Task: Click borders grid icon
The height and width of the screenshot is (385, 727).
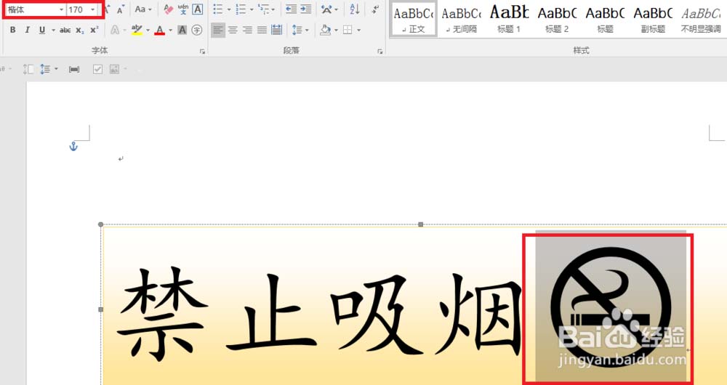Action: (348, 30)
